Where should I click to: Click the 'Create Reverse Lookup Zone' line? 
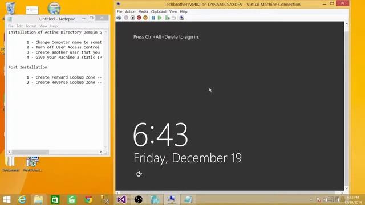pyautogui.click(x=64, y=82)
